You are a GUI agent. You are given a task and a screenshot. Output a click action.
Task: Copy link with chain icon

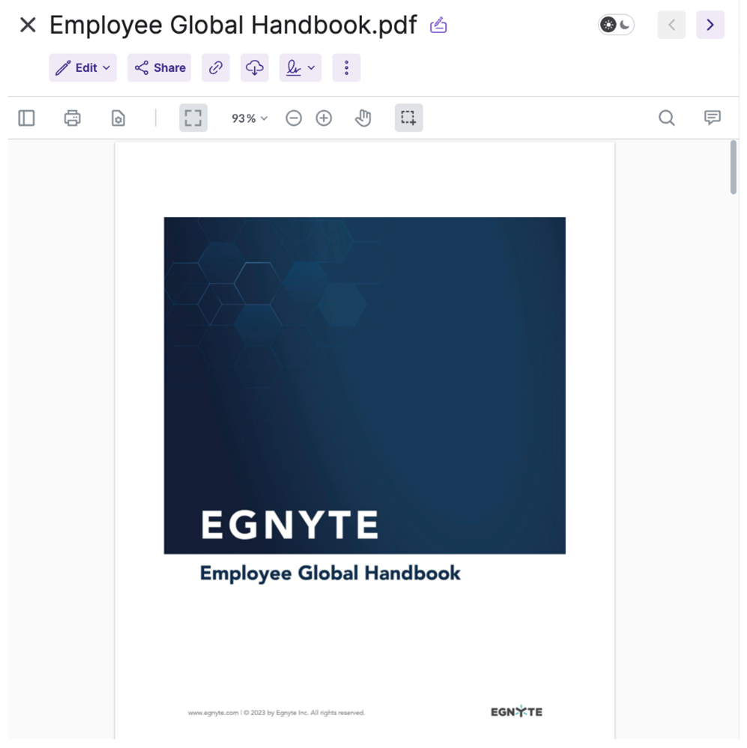click(x=216, y=67)
